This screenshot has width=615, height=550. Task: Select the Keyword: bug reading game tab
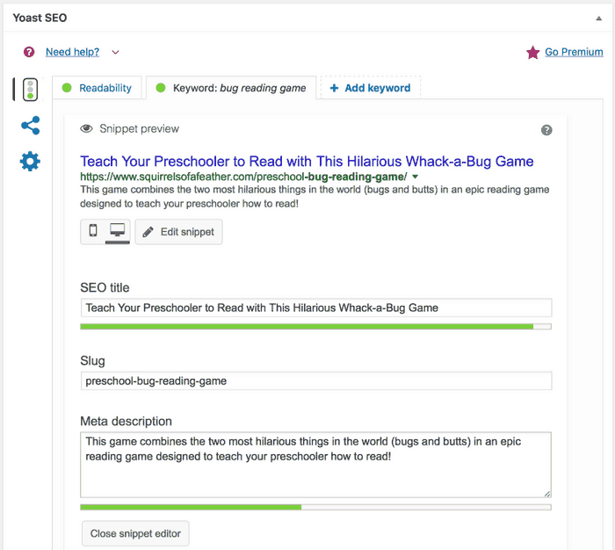pos(231,88)
